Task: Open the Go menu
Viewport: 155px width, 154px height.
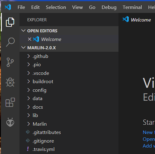Action: coord(92,7)
